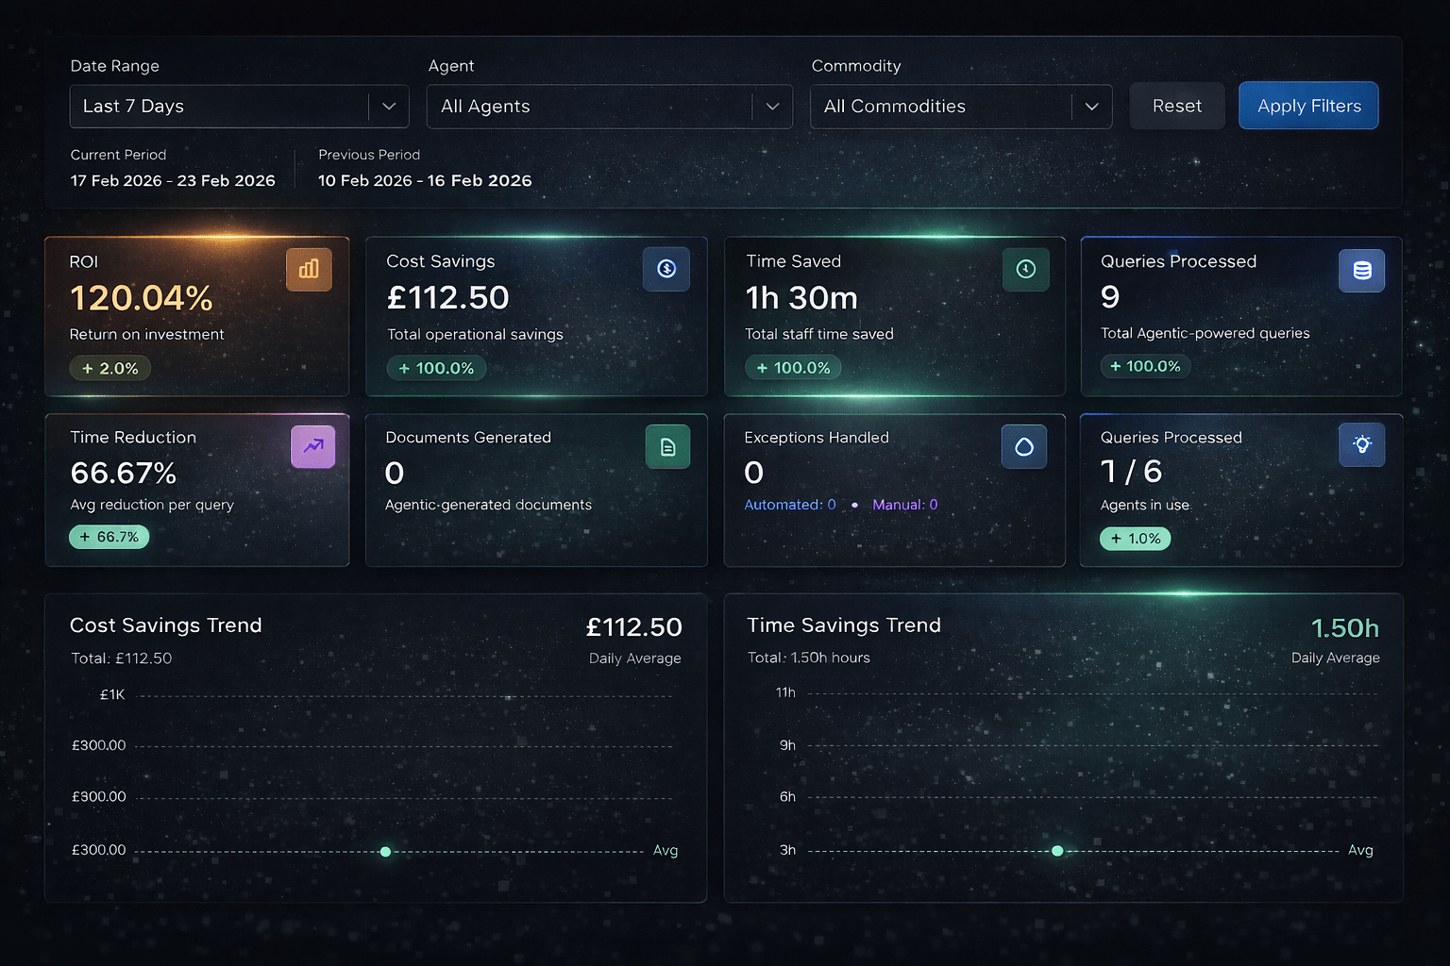Select the ROI +2.0% change badge
Screen dimensions: 1450x966
[110, 368]
